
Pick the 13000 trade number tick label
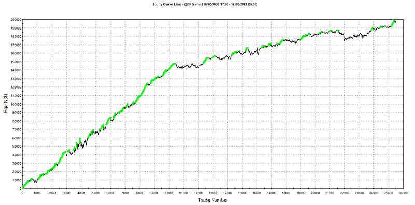point(213,193)
